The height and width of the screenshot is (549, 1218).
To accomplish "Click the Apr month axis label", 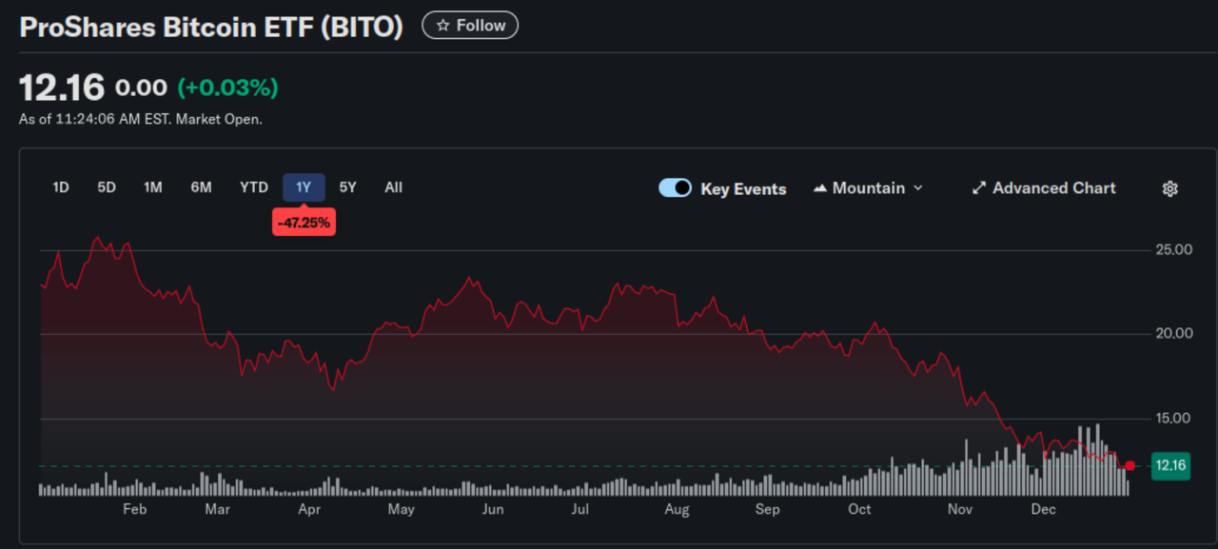I will click(x=309, y=510).
